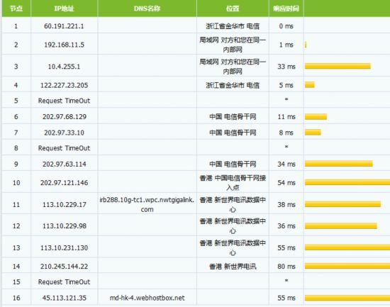Select IP address 202.97.63.114
Image resolution: width=390 pixels, height=307 pixels.
(x=65, y=164)
